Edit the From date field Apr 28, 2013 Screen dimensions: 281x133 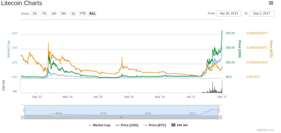(x=229, y=13)
